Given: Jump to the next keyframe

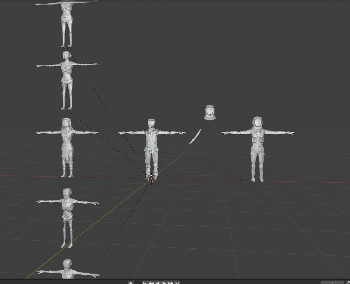Looking at the screenshot, I should [171, 283].
